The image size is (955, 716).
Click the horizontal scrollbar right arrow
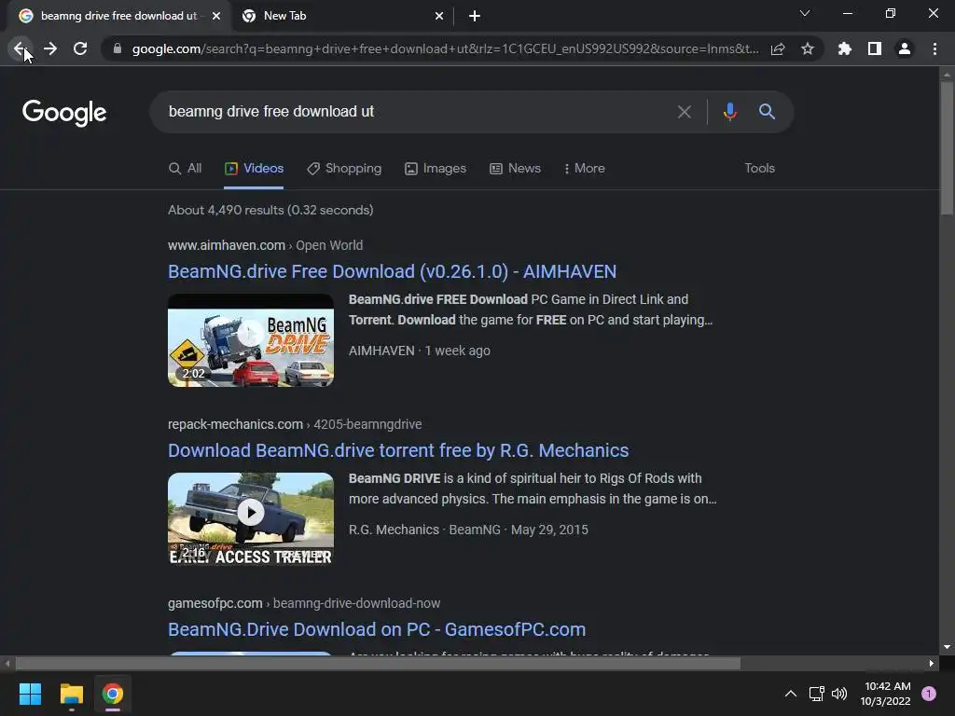click(x=932, y=664)
